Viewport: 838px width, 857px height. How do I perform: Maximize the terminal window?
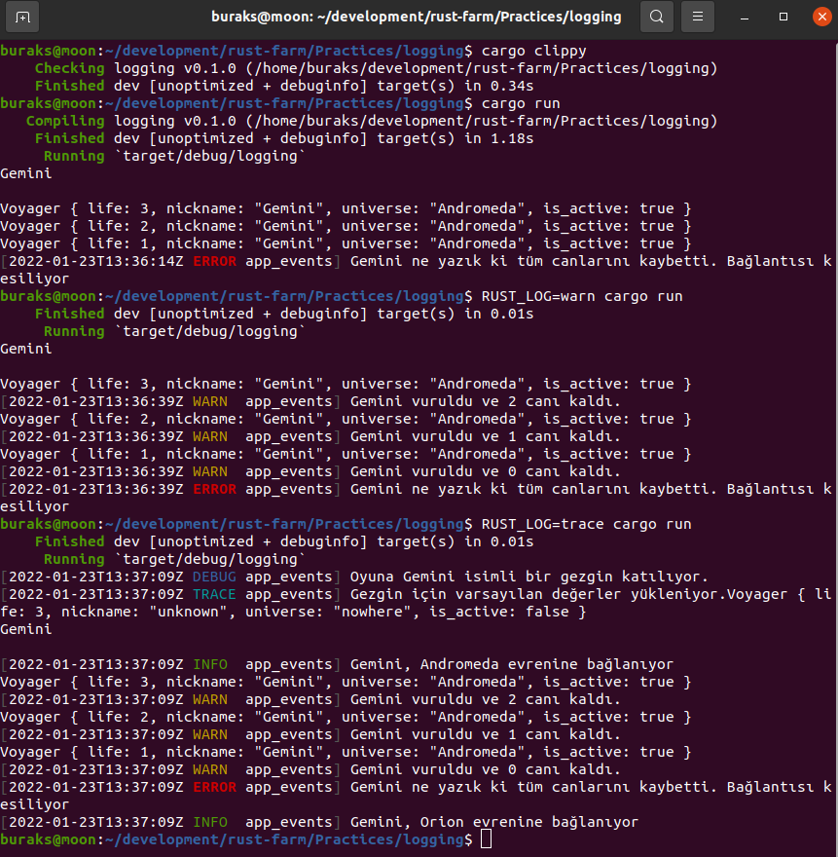tap(783, 17)
